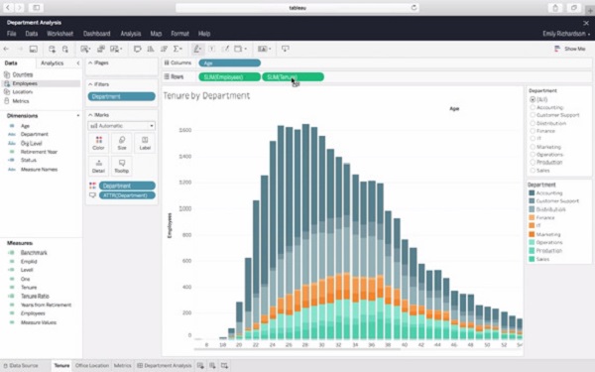Click the Sales legend color swatch

click(532, 259)
